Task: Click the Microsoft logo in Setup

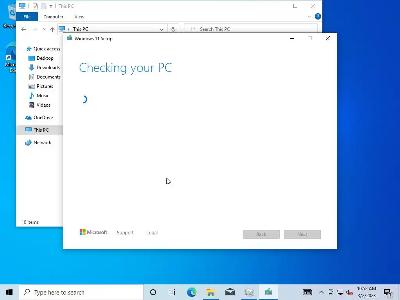Action: (93, 232)
